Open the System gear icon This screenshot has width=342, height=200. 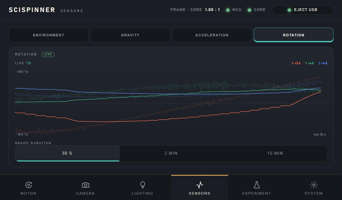click(314, 185)
